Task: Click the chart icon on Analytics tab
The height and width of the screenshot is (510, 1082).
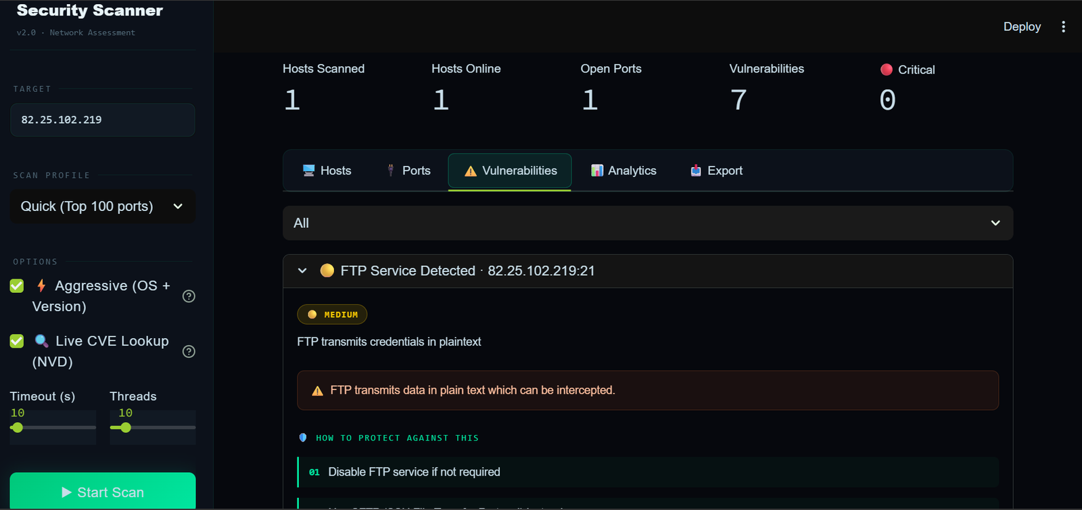Action: 597,170
